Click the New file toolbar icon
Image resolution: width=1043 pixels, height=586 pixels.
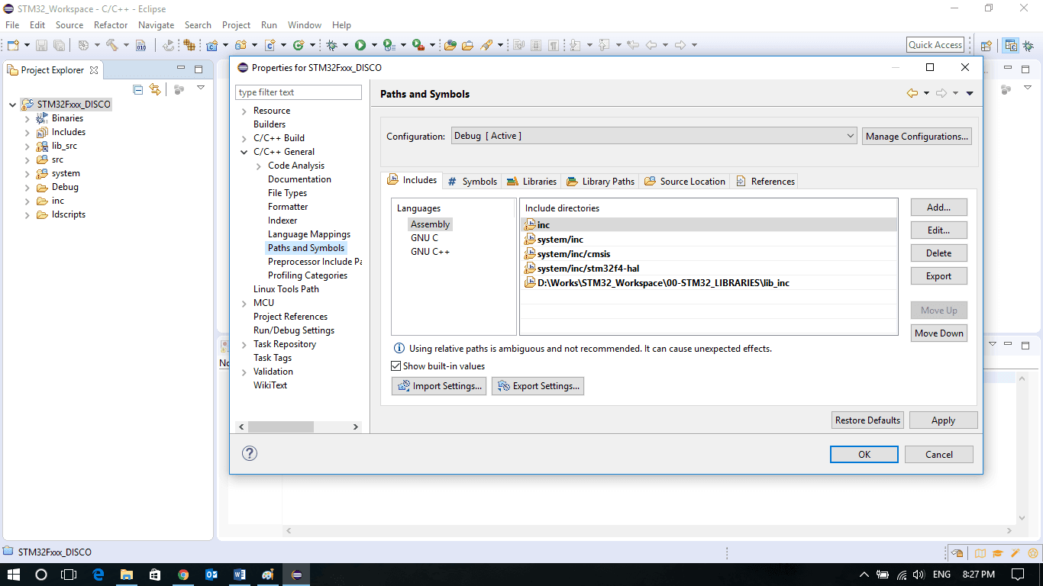click(12, 45)
